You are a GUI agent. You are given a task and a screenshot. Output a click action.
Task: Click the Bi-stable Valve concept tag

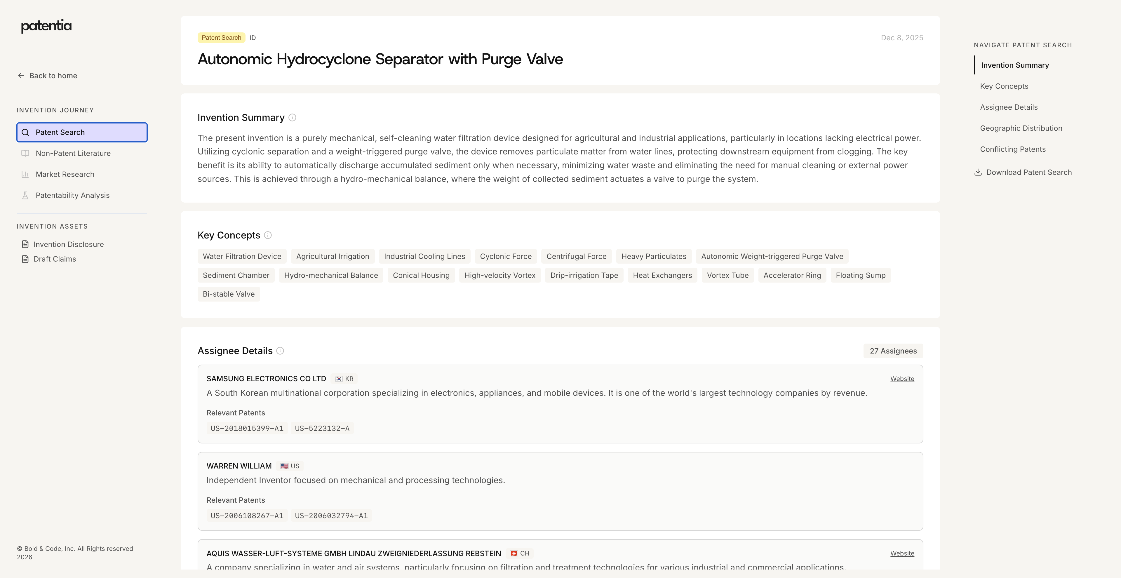pyautogui.click(x=229, y=294)
